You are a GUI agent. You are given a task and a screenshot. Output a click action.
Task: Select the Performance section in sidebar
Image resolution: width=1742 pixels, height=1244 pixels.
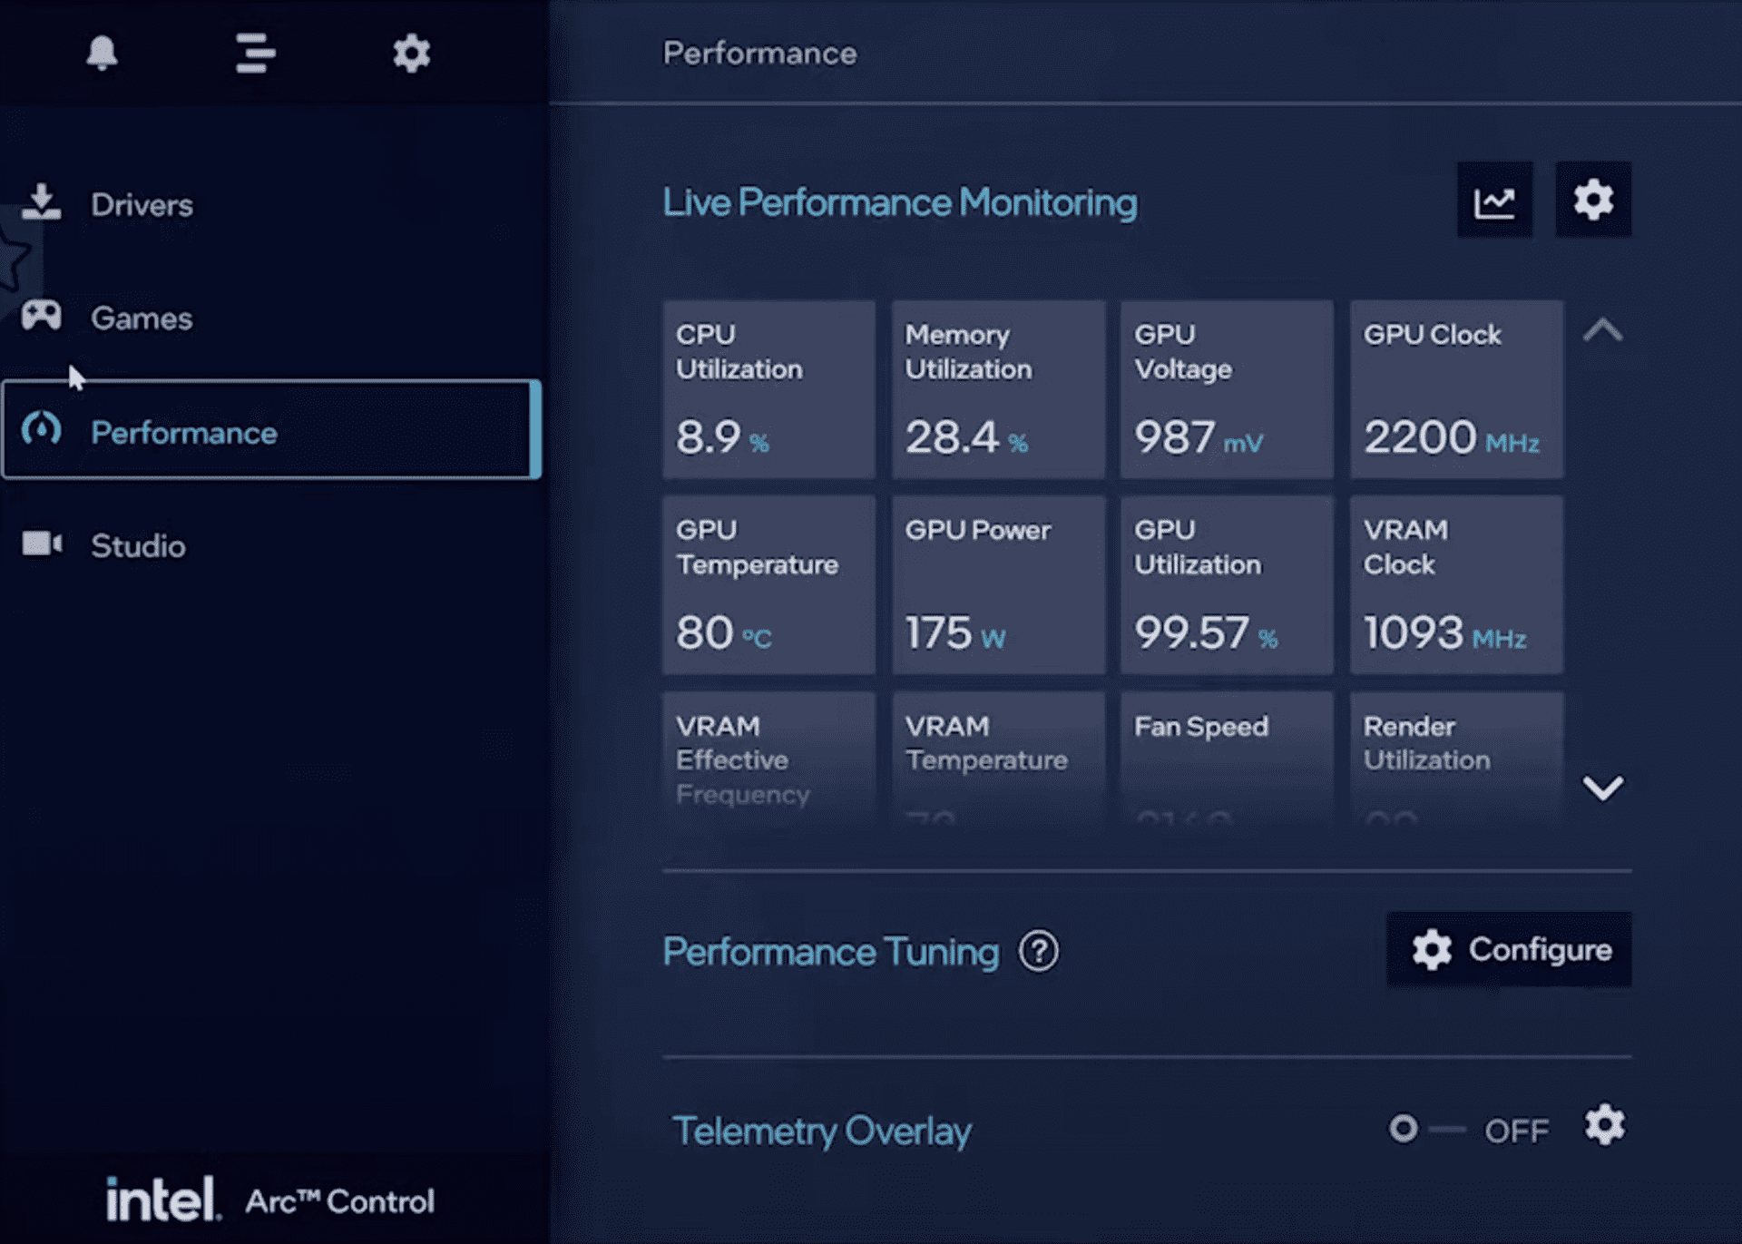(x=267, y=432)
